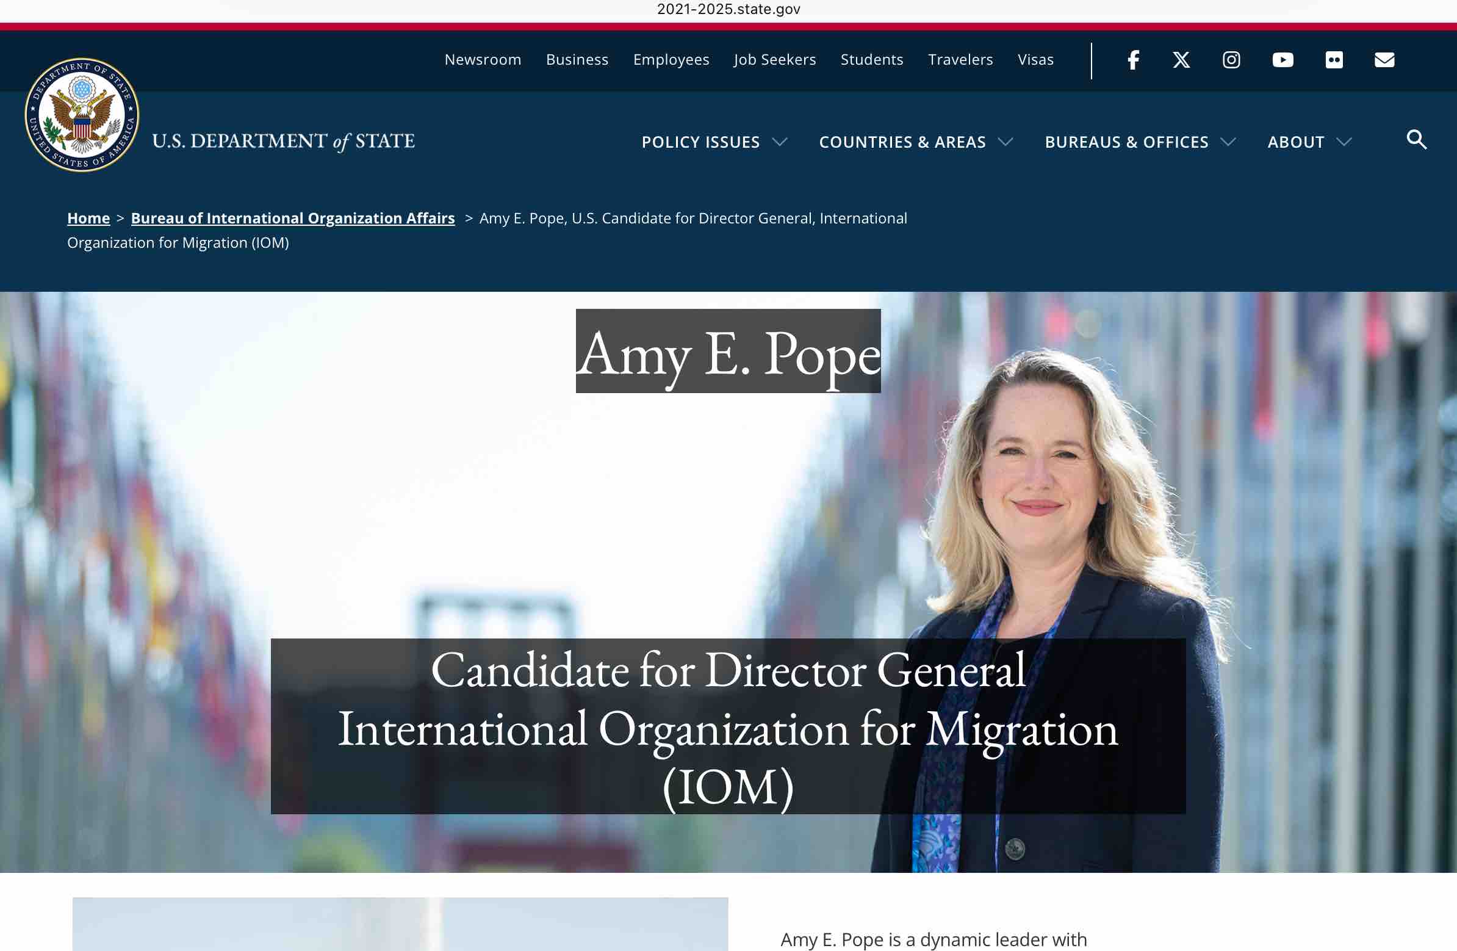This screenshot has height=951, width=1457.
Task: Click the search magnifier icon
Action: click(x=1416, y=140)
